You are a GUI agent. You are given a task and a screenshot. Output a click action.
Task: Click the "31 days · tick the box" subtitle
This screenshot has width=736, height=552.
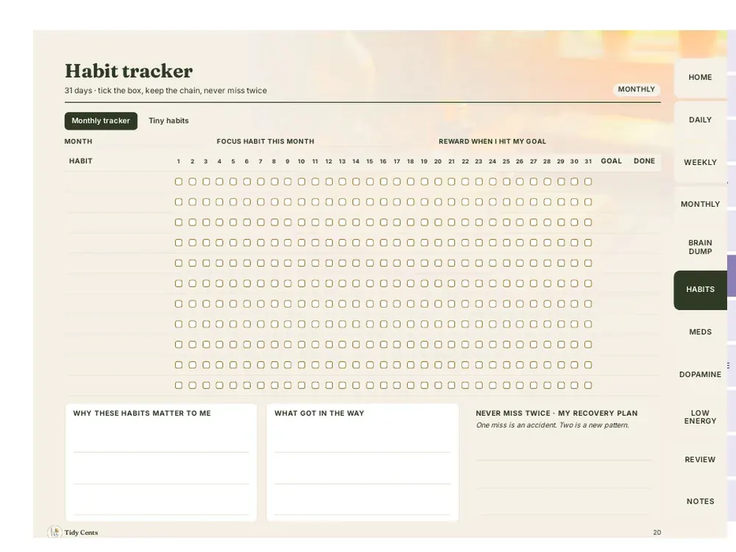tap(166, 91)
